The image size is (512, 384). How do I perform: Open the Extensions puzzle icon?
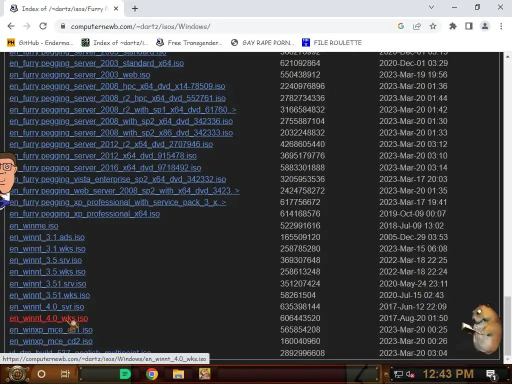(453, 26)
